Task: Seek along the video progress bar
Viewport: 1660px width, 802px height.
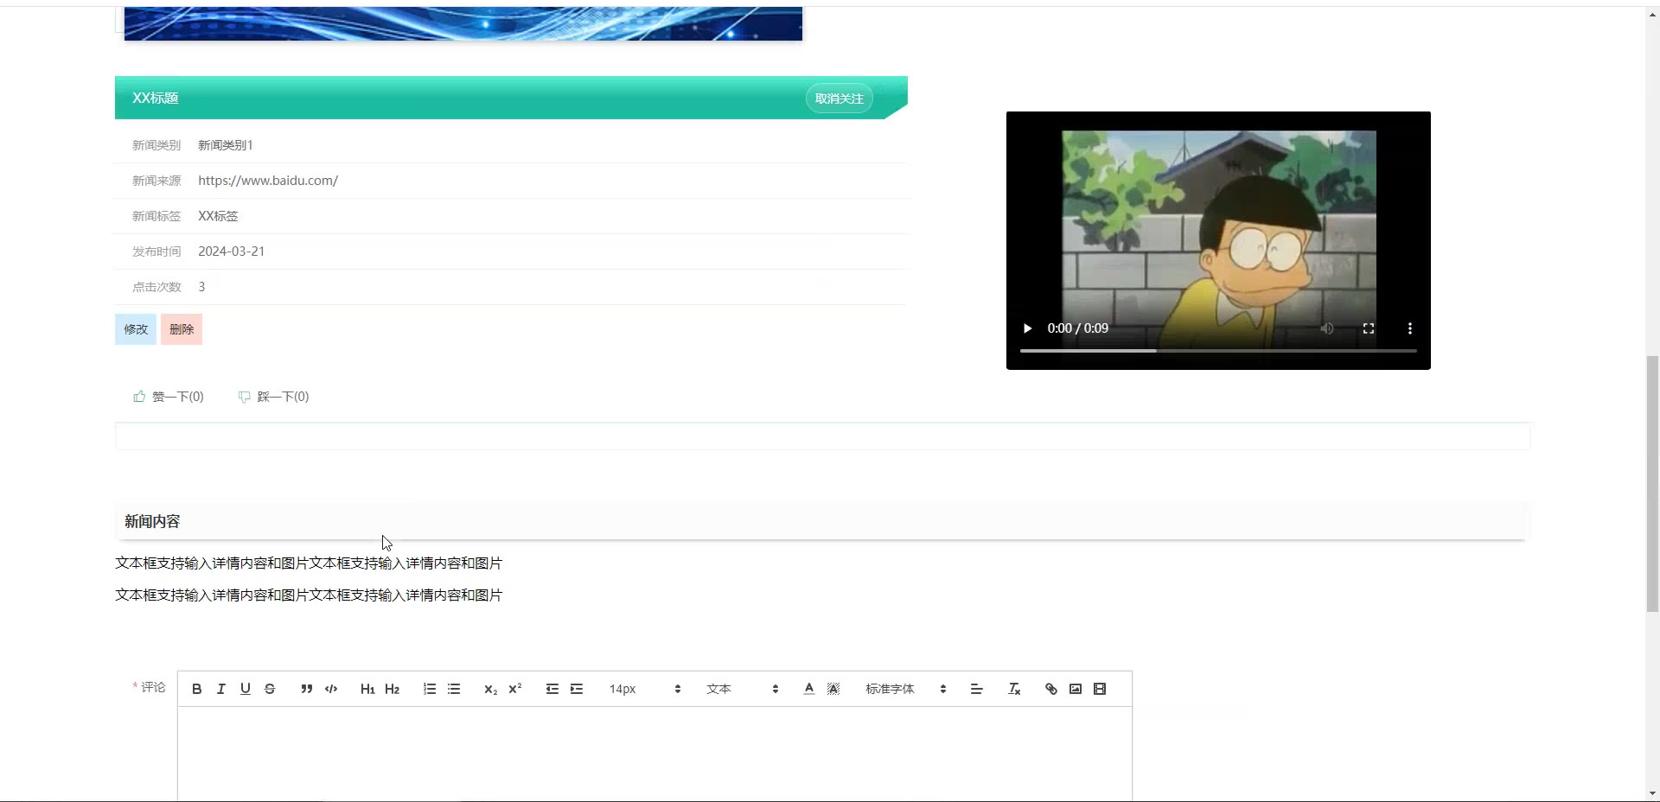Action: point(1218,351)
